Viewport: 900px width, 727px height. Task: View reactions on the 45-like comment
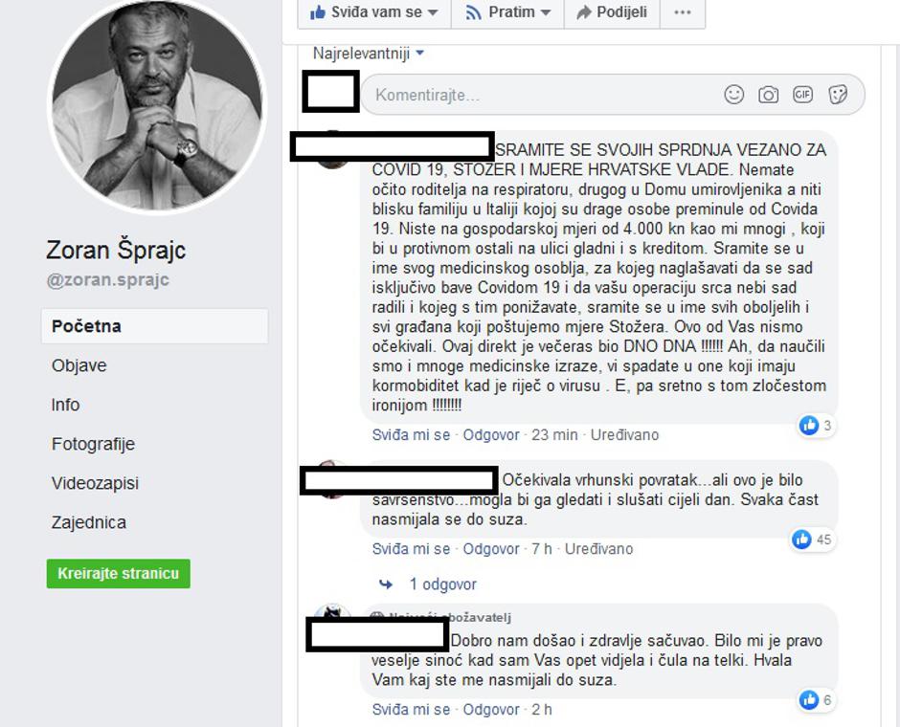coord(812,540)
